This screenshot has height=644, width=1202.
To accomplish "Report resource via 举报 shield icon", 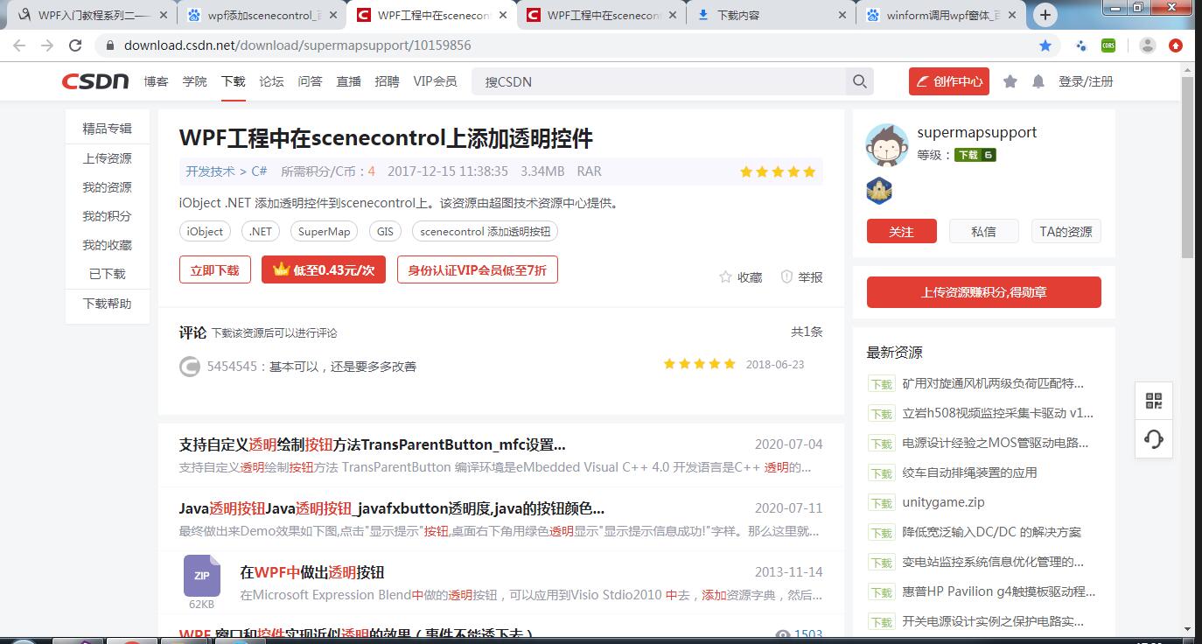I will tap(786, 276).
